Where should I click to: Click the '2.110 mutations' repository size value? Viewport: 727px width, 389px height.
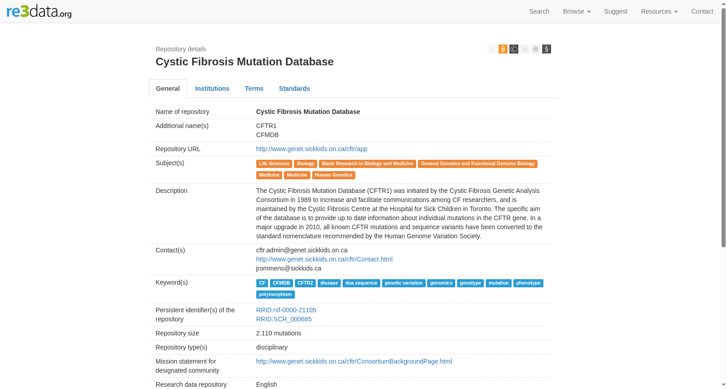pos(279,333)
